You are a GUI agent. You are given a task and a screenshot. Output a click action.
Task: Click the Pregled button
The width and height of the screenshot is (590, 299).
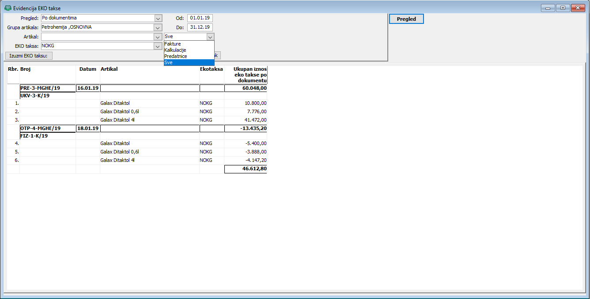(x=406, y=19)
